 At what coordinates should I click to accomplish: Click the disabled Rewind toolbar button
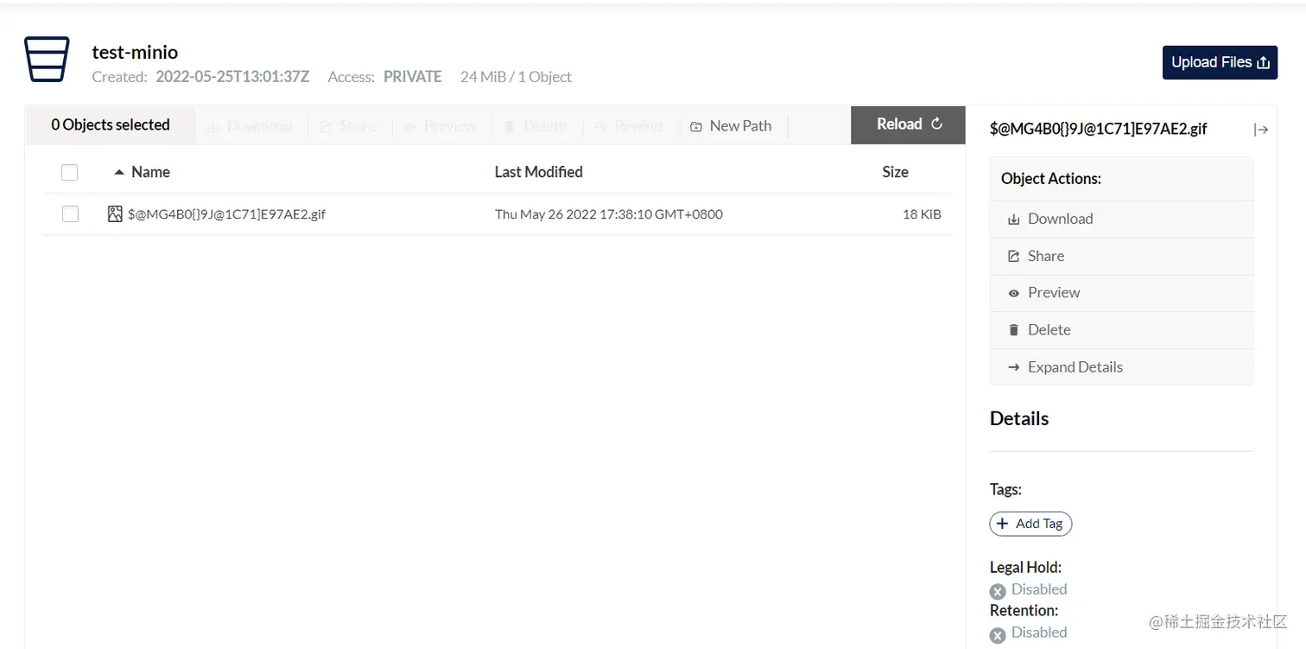click(x=628, y=126)
